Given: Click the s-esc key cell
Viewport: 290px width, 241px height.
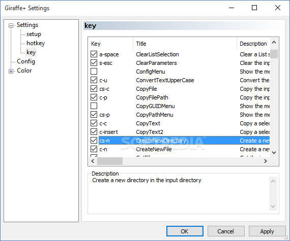Looking at the screenshot, I should point(106,63).
